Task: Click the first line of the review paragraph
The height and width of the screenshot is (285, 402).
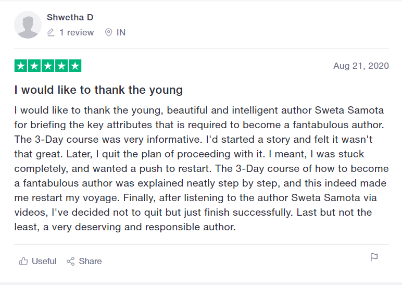Action: point(200,111)
